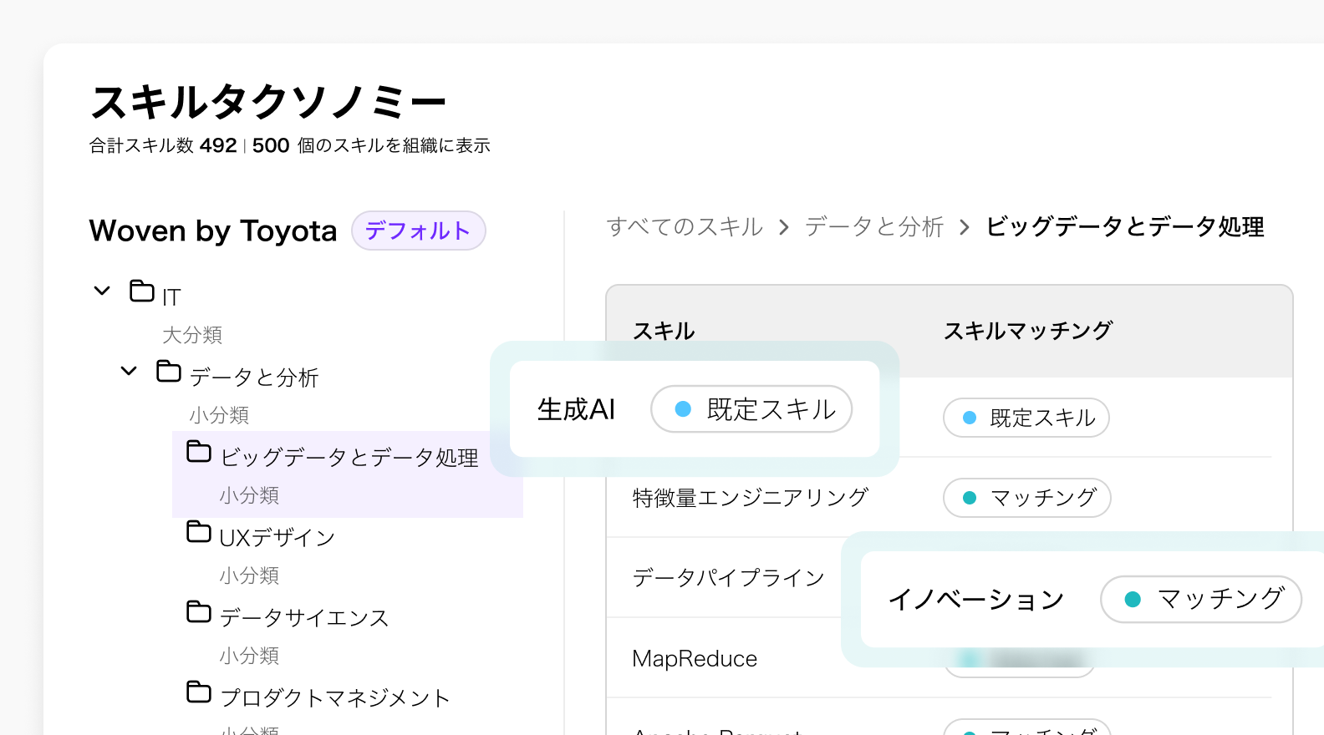
Task: Click the 小分類 label under データと分析
Action: pos(219,415)
